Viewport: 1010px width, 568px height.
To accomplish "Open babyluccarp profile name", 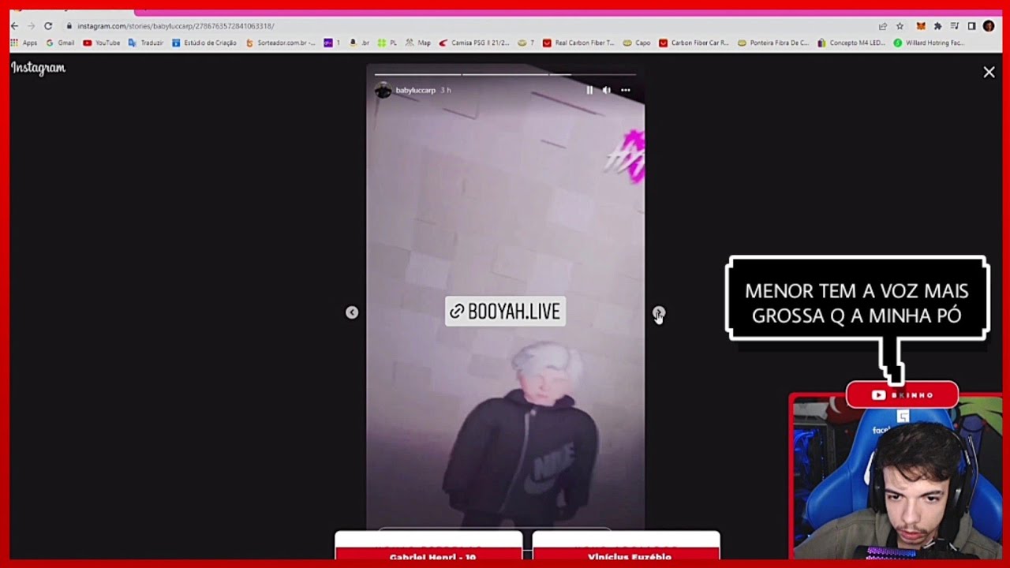I will [x=416, y=91].
